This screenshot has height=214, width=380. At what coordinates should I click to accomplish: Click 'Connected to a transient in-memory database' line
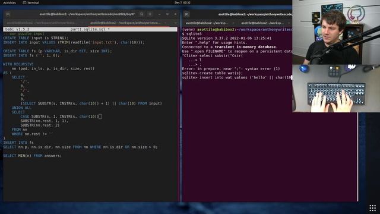coord(230,47)
